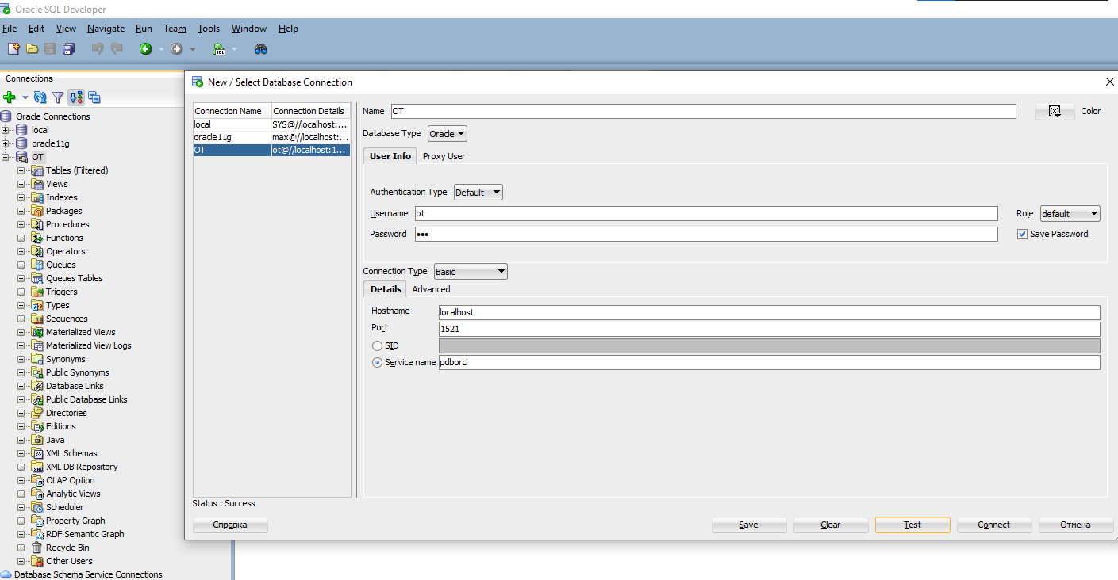
Task: Click the Other Users icon in the tree
Action: click(x=38, y=561)
